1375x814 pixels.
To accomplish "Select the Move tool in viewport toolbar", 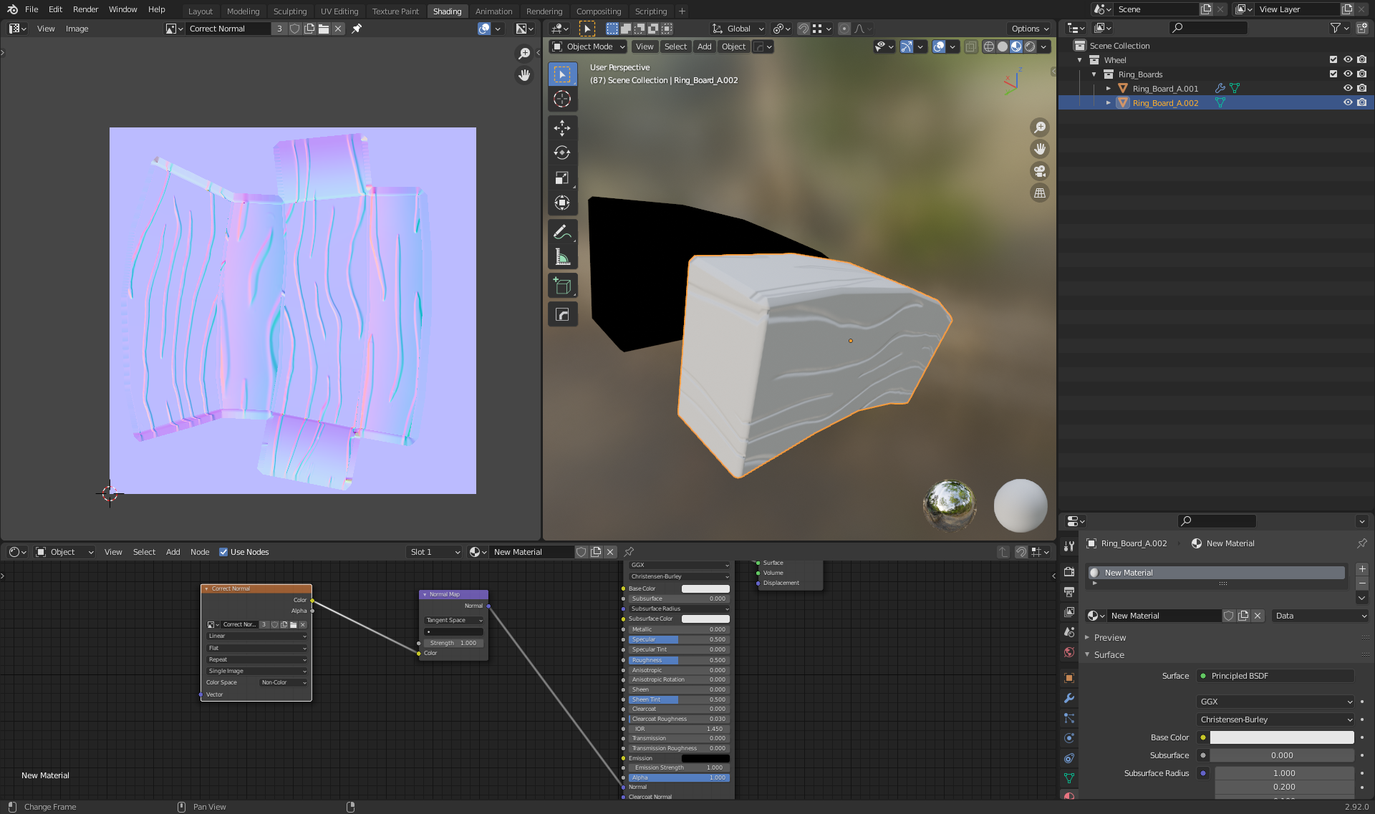I will click(562, 128).
